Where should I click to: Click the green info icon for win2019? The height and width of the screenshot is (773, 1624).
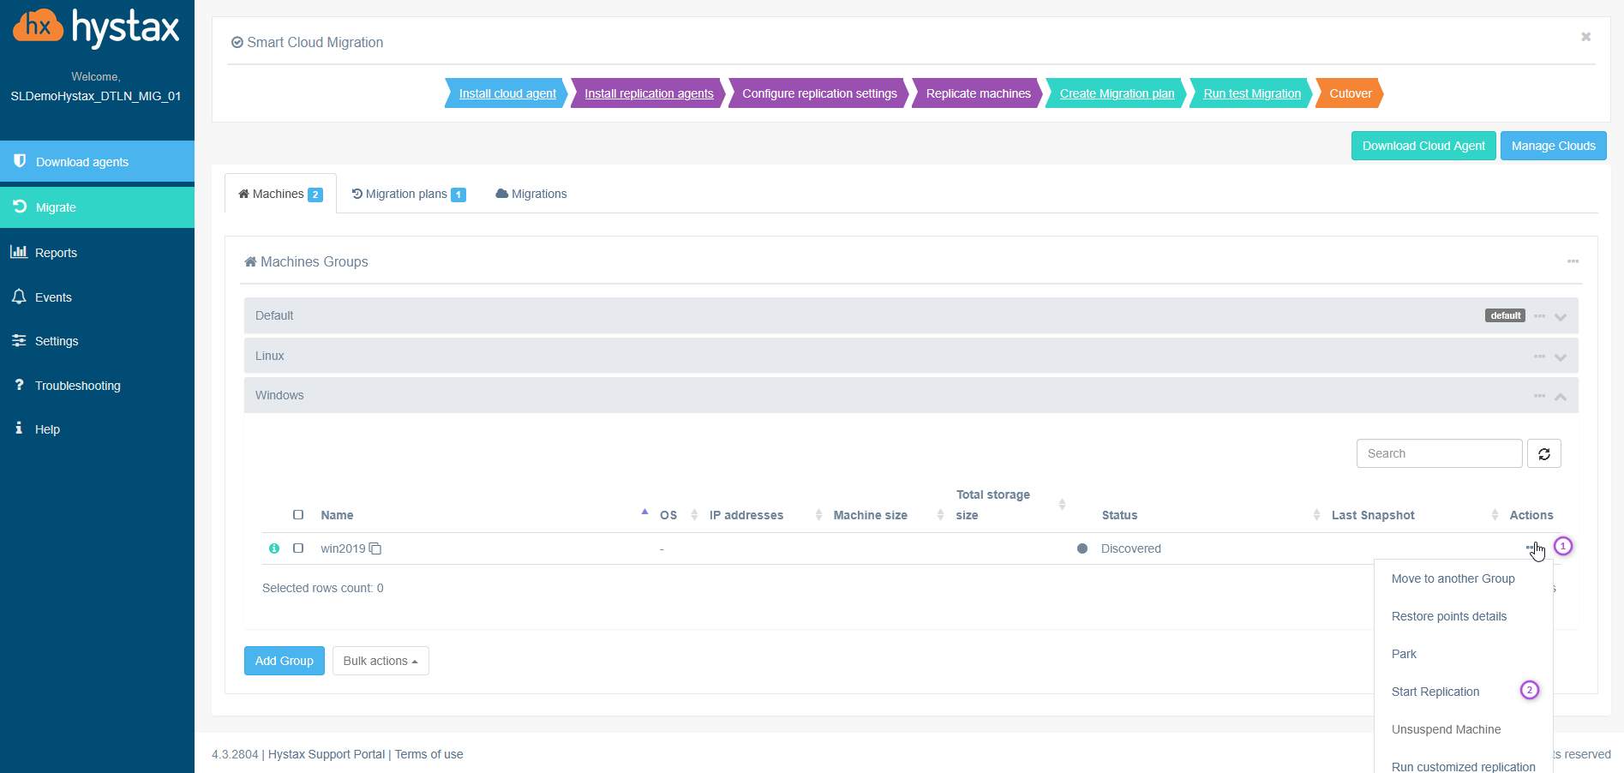click(x=274, y=548)
